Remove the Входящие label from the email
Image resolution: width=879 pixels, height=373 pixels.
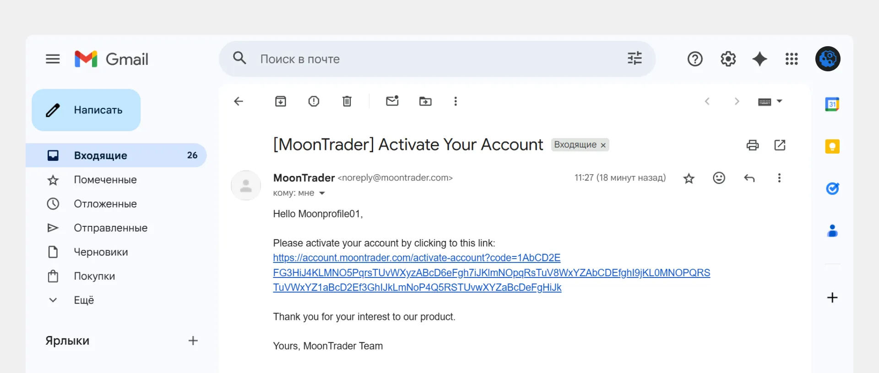603,145
